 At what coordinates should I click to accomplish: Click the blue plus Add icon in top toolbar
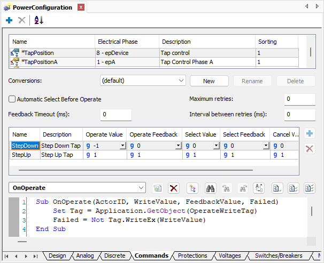point(9,20)
